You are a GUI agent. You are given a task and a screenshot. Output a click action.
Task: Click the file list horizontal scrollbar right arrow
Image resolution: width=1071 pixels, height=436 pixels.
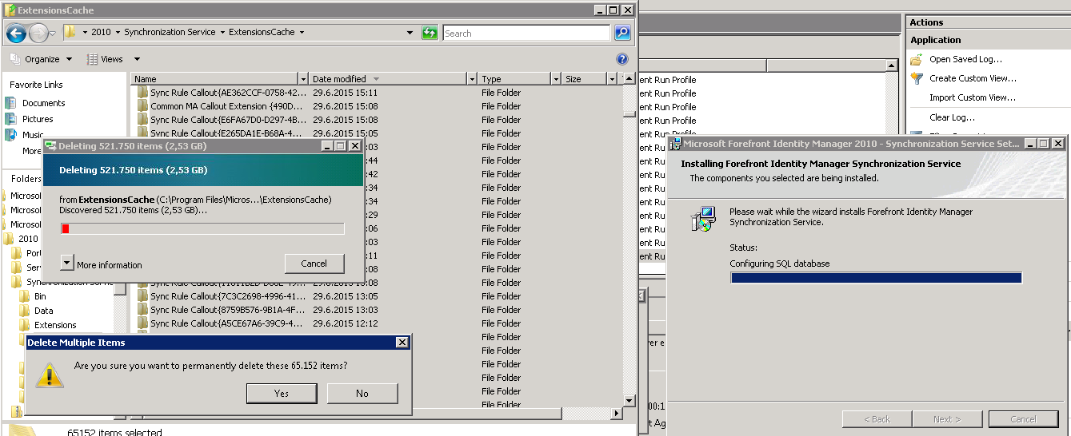tap(616, 413)
